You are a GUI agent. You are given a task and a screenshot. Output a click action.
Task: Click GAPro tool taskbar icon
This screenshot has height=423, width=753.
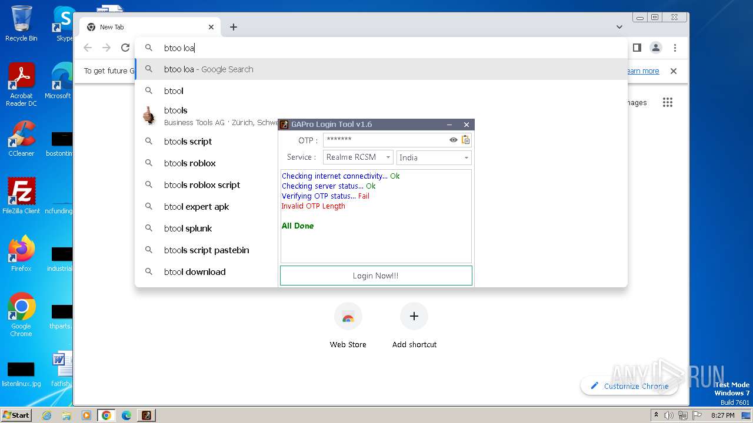pos(146,415)
